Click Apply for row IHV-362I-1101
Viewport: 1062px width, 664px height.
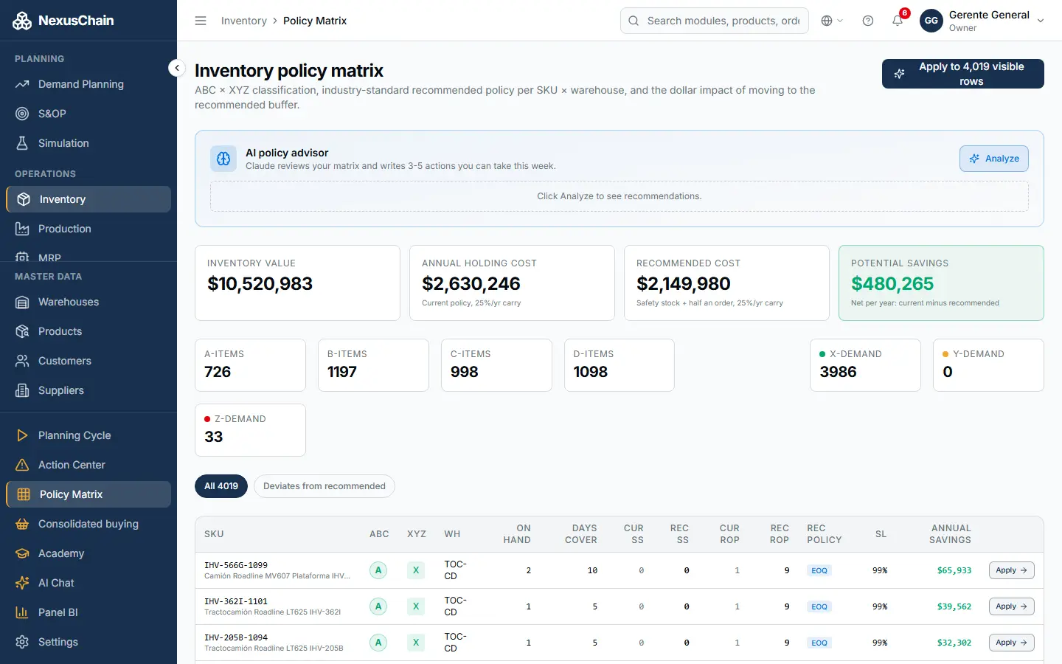pyautogui.click(x=1011, y=606)
